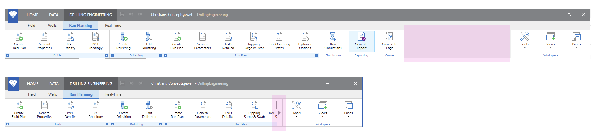Click the save icon in the wider window title bar
Image resolution: width=594 pixels, height=134 pixels.
[x=122, y=14]
